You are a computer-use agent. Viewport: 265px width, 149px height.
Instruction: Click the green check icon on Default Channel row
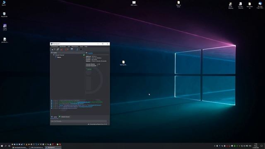(84, 55)
